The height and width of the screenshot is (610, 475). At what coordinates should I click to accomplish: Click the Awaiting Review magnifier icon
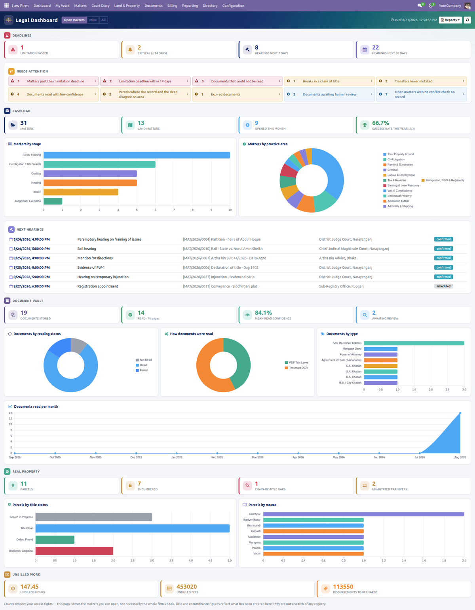(365, 315)
